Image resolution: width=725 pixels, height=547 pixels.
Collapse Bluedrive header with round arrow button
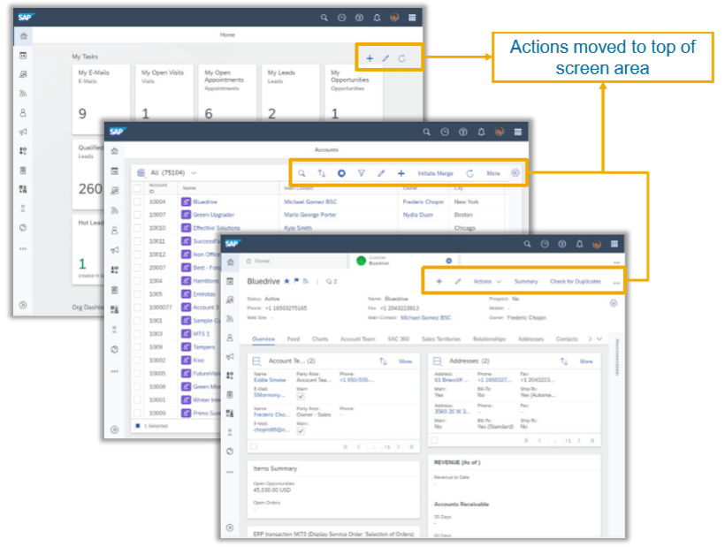click(x=613, y=303)
